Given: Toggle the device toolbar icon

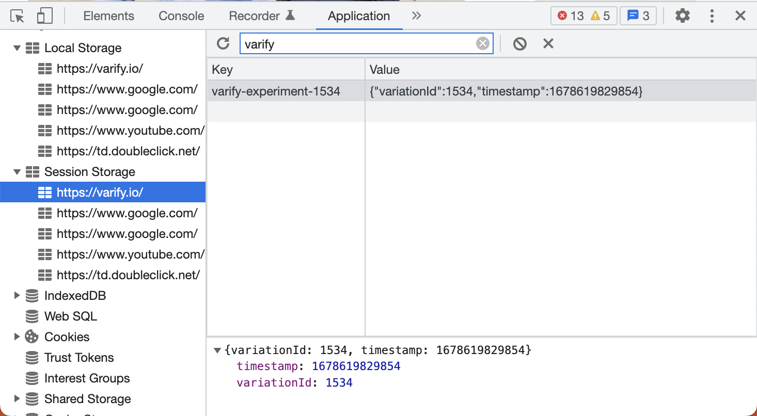Looking at the screenshot, I should pos(45,16).
